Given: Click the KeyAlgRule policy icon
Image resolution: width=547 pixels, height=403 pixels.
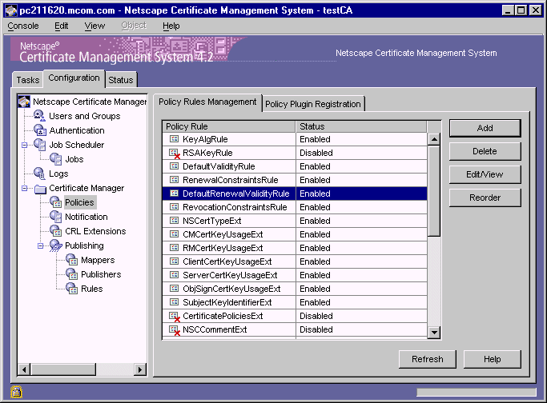Looking at the screenshot, I should coord(174,139).
